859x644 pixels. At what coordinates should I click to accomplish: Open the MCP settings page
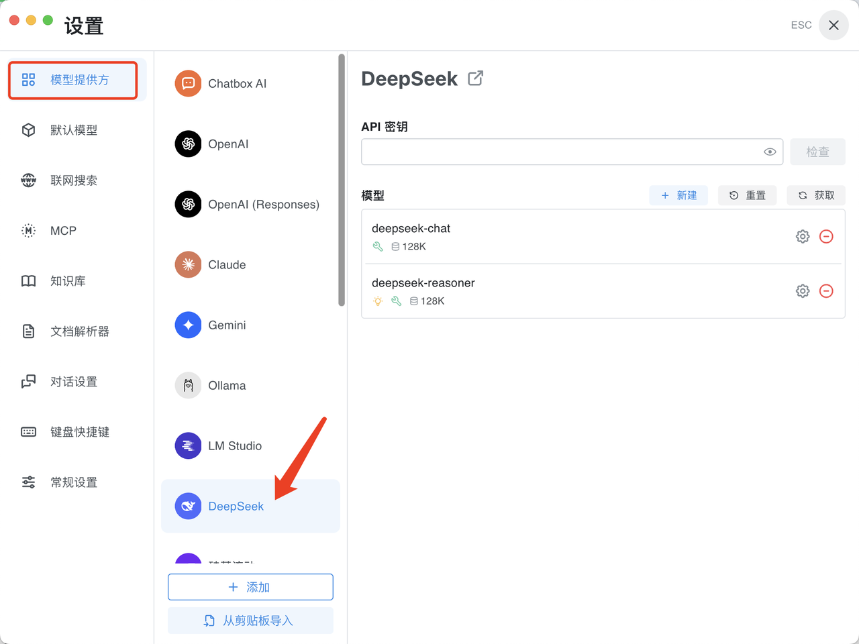tap(63, 231)
